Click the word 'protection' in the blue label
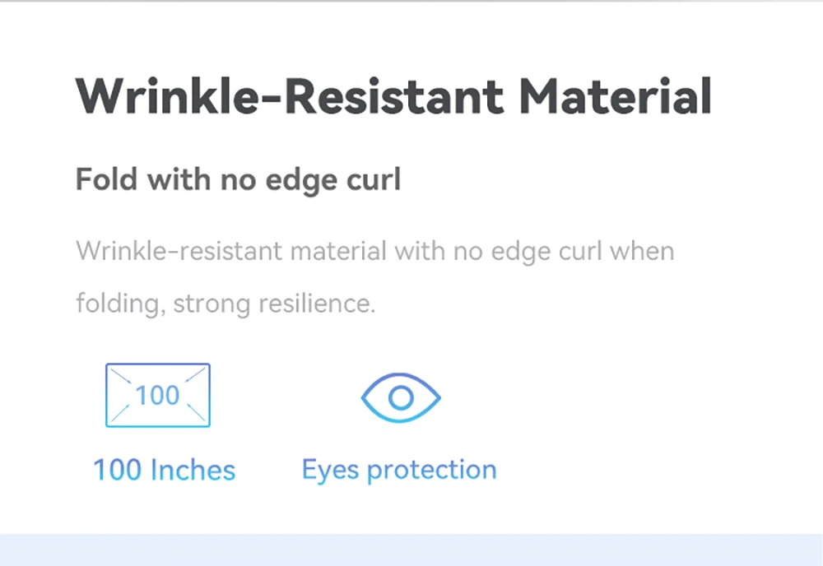This screenshot has height=566, width=823. [432, 471]
